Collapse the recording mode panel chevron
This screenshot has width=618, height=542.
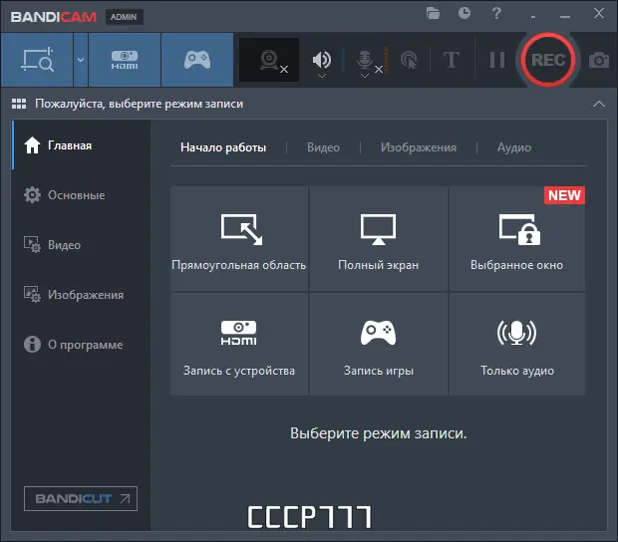coord(599,104)
